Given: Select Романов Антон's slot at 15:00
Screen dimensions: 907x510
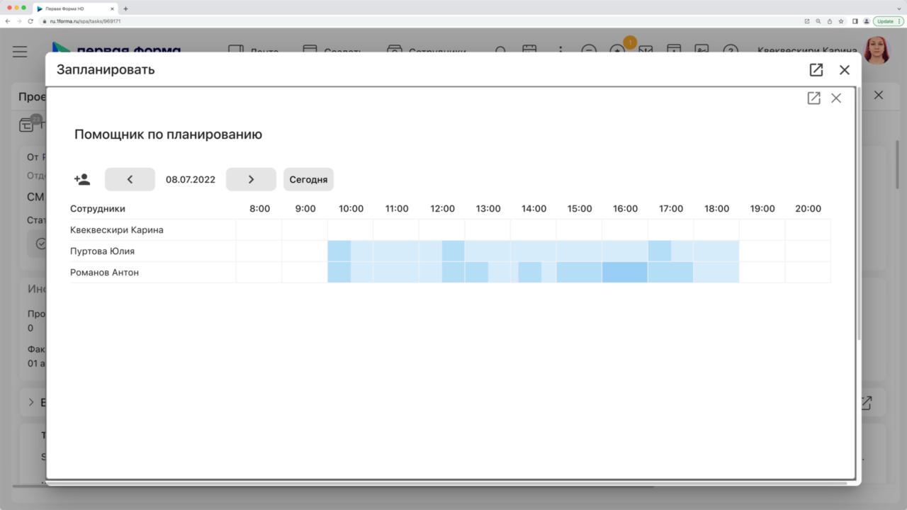Looking at the screenshot, I should click(579, 272).
